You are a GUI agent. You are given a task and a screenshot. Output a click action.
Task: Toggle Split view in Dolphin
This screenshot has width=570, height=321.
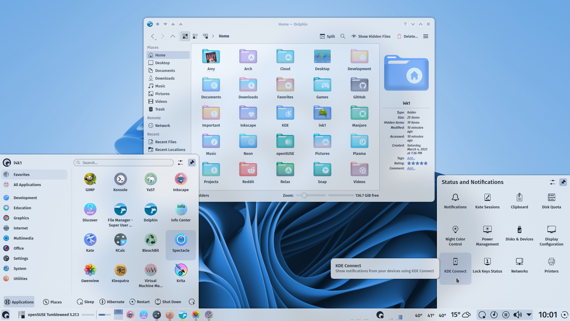coord(327,36)
